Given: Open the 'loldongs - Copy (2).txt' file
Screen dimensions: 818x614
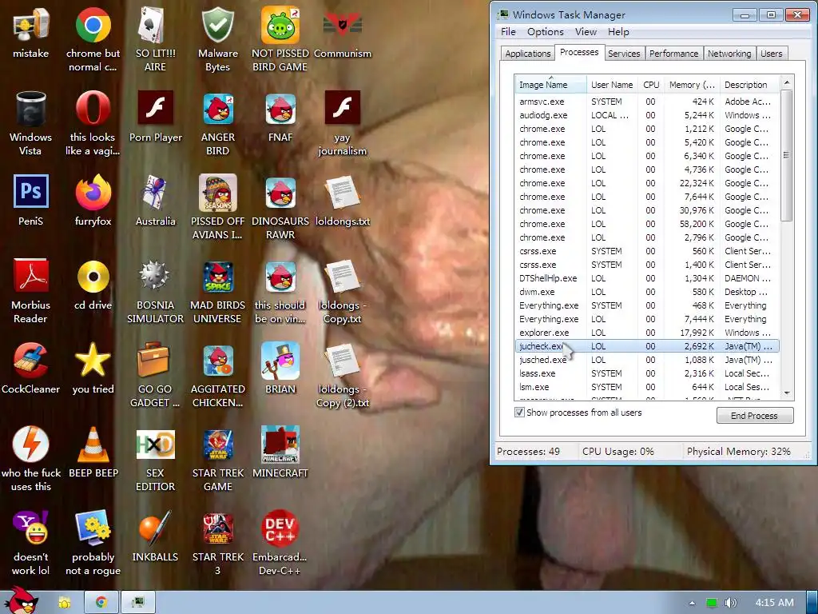Looking at the screenshot, I should coord(342,376).
